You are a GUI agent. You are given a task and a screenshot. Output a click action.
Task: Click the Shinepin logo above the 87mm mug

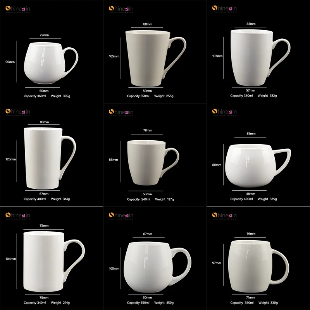click(x=121, y=216)
